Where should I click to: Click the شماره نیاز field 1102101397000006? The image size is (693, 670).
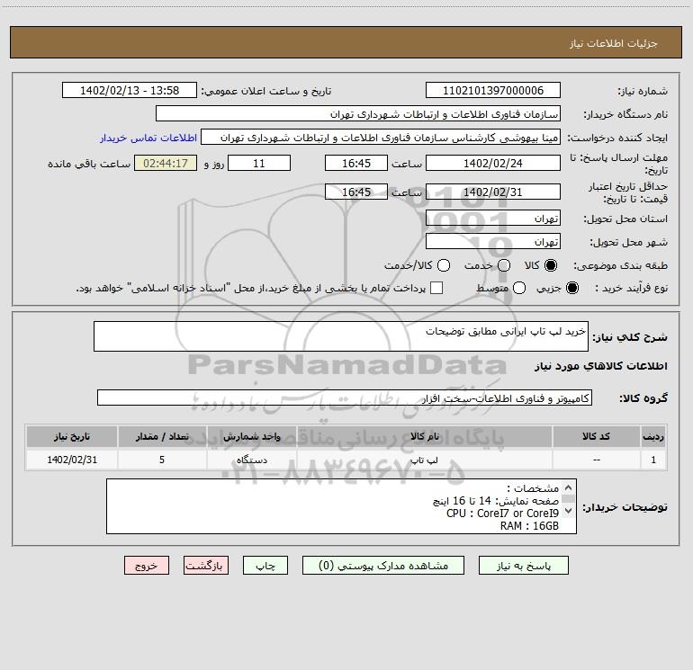click(x=493, y=90)
